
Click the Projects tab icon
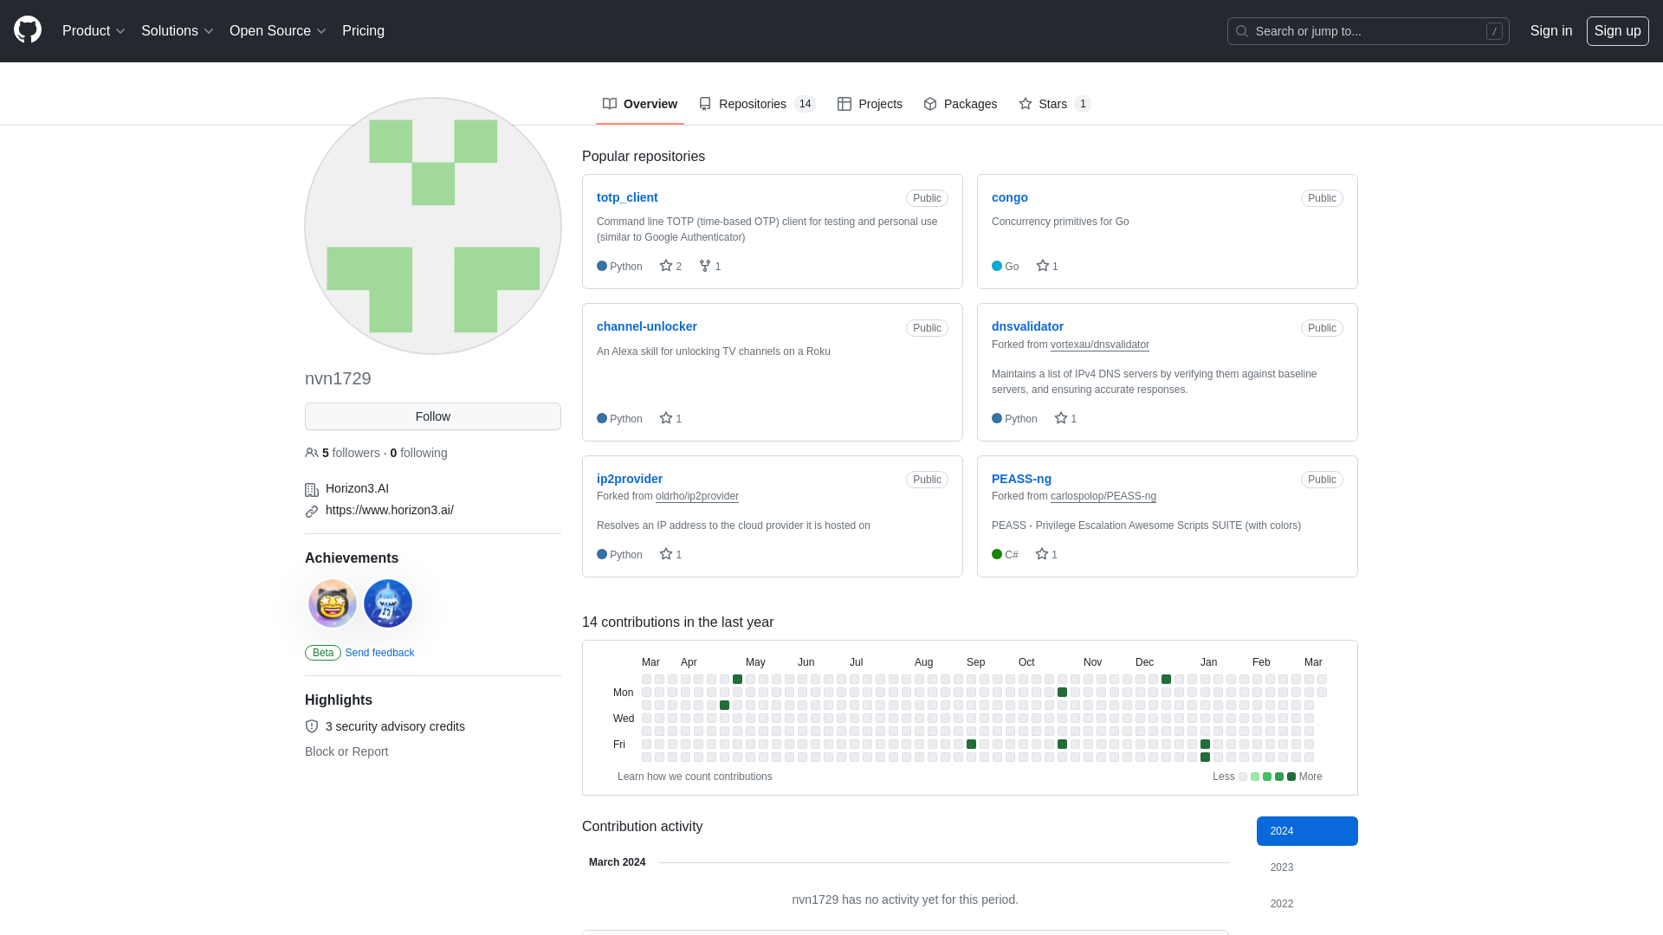844,104
